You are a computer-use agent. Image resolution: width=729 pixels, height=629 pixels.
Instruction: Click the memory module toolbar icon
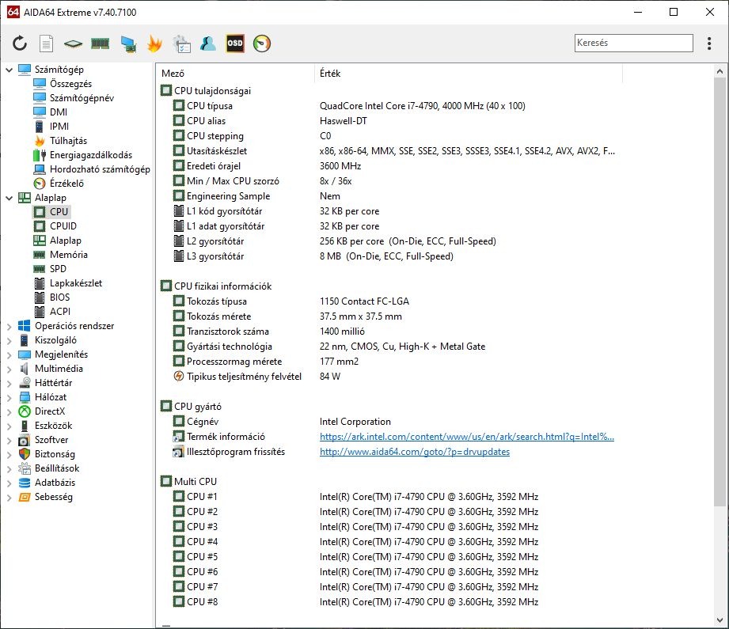coord(100,44)
